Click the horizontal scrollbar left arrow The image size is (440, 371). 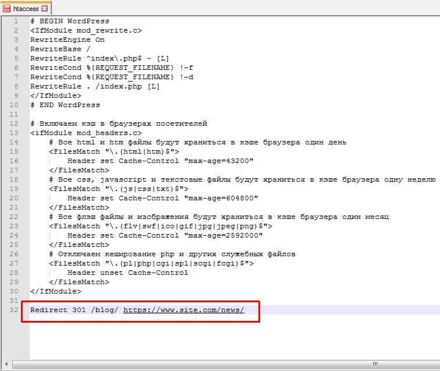[6, 364]
